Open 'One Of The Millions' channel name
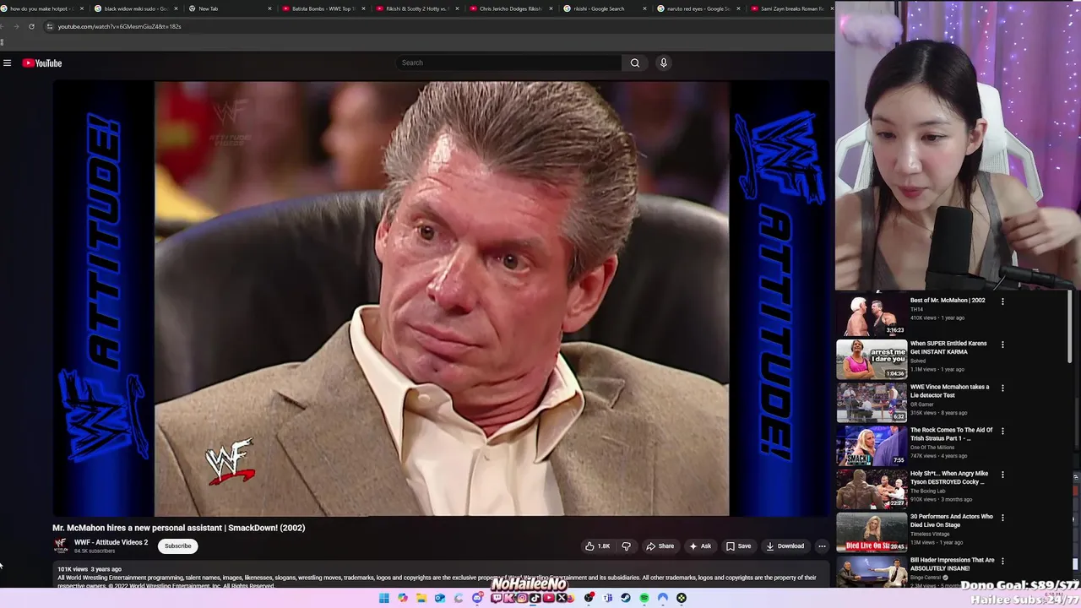The image size is (1081, 608). [932, 448]
